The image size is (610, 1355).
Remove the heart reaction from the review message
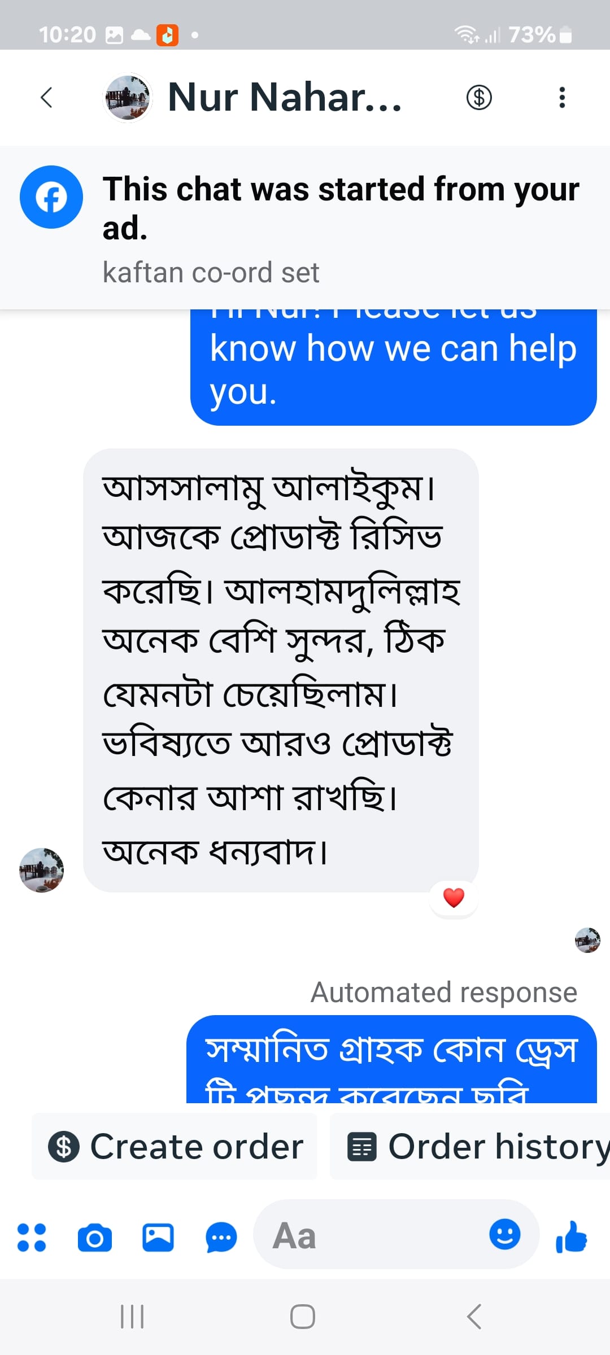pyautogui.click(x=454, y=897)
